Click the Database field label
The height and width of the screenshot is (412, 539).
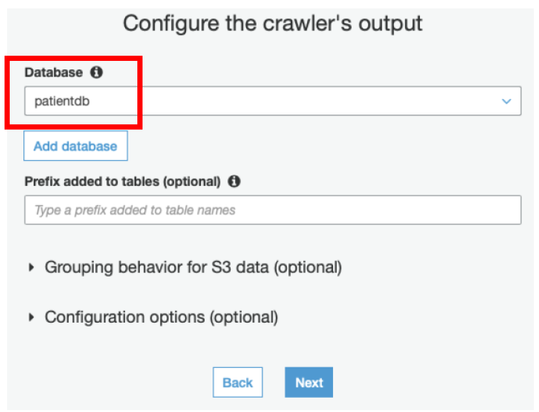54,73
